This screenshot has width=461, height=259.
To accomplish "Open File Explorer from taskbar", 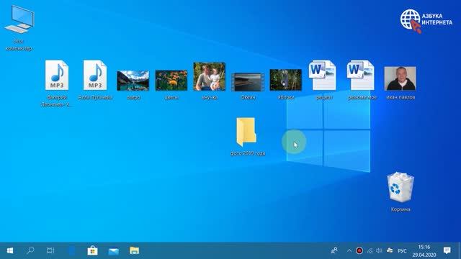I will pos(135,250).
